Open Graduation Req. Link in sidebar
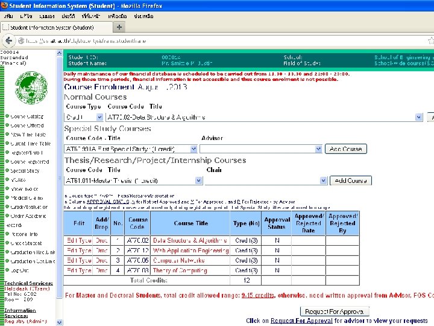The height and width of the screenshot is (326, 434). pyautogui.click(x=33, y=252)
